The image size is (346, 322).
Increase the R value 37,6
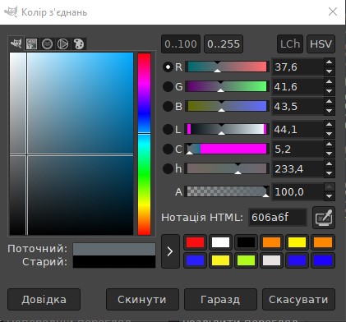[x=330, y=62]
